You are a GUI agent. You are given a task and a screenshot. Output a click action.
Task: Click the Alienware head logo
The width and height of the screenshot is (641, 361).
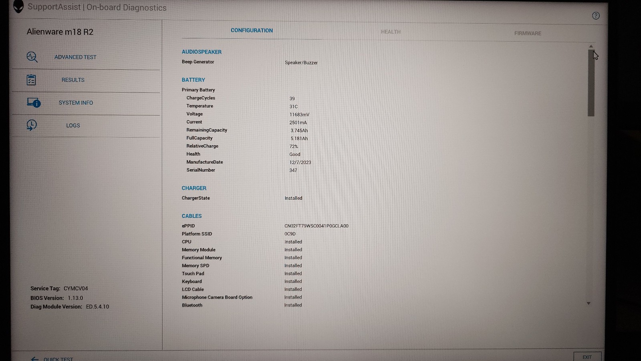[x=18, y=6]
